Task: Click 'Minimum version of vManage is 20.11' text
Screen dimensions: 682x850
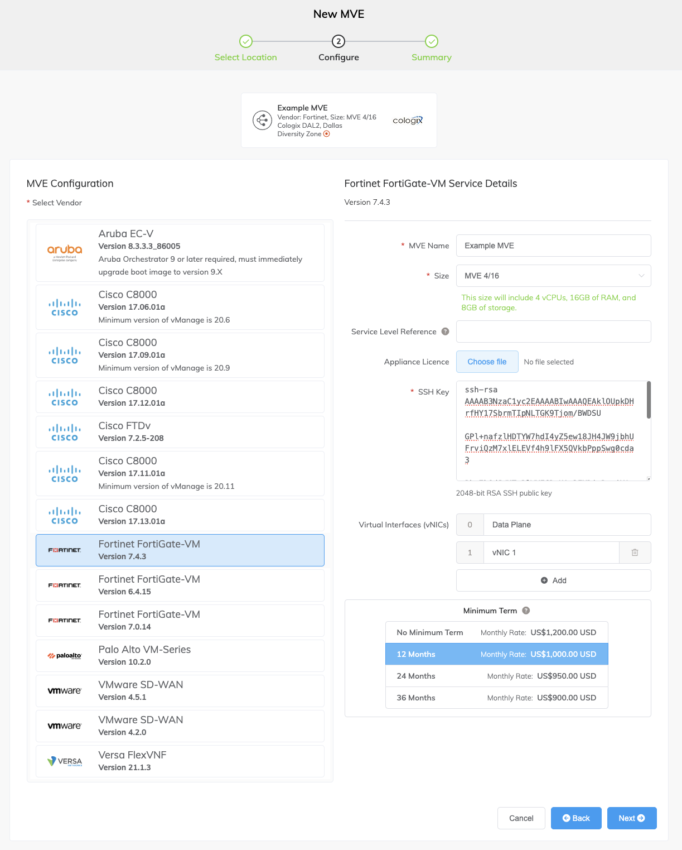Action: tap(166, 486)
